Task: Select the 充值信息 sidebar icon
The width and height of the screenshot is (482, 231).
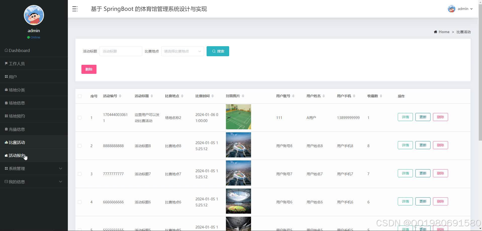Action: (6, 129)
